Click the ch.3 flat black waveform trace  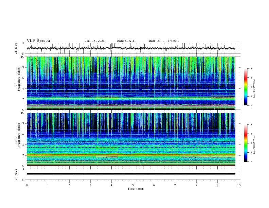(131, 174)
